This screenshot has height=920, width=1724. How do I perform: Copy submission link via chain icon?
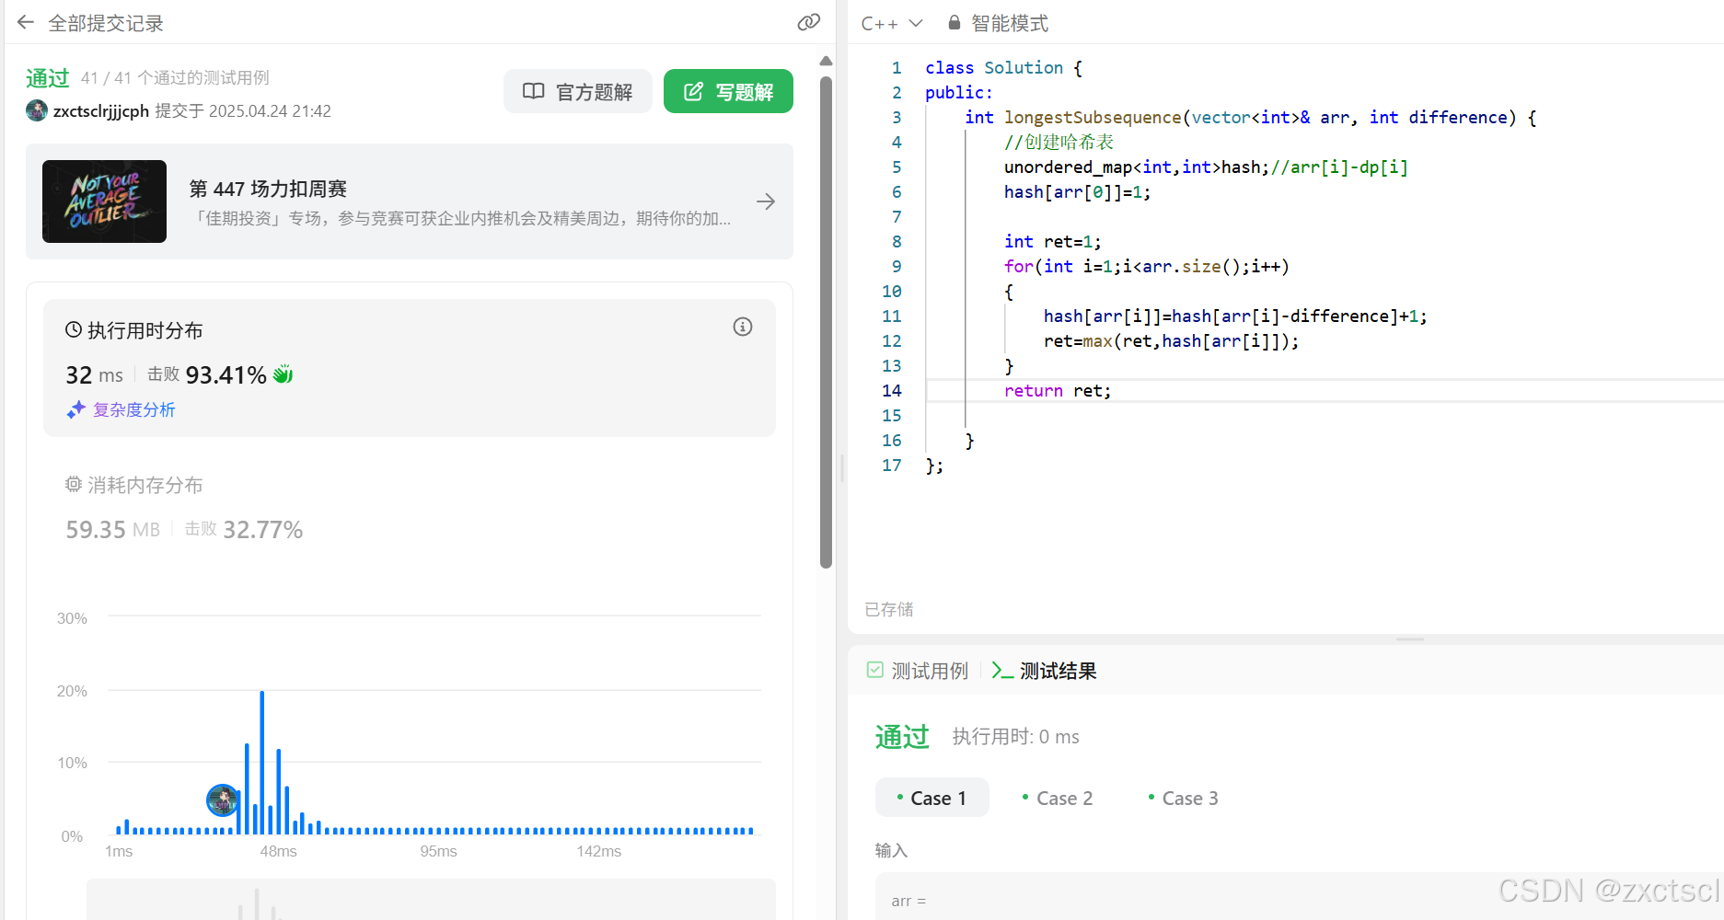click(808, 23)
